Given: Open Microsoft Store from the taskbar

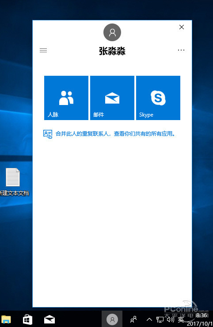Looking at the screenshot, I should 27,319.
